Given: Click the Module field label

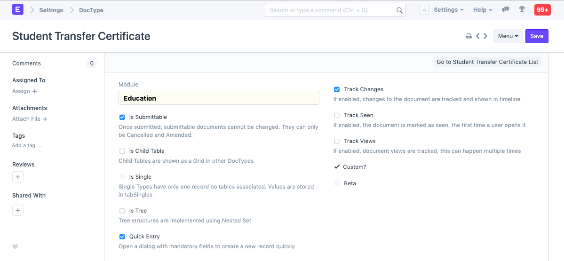Looking at the screenshot, I should click(128, 85).
